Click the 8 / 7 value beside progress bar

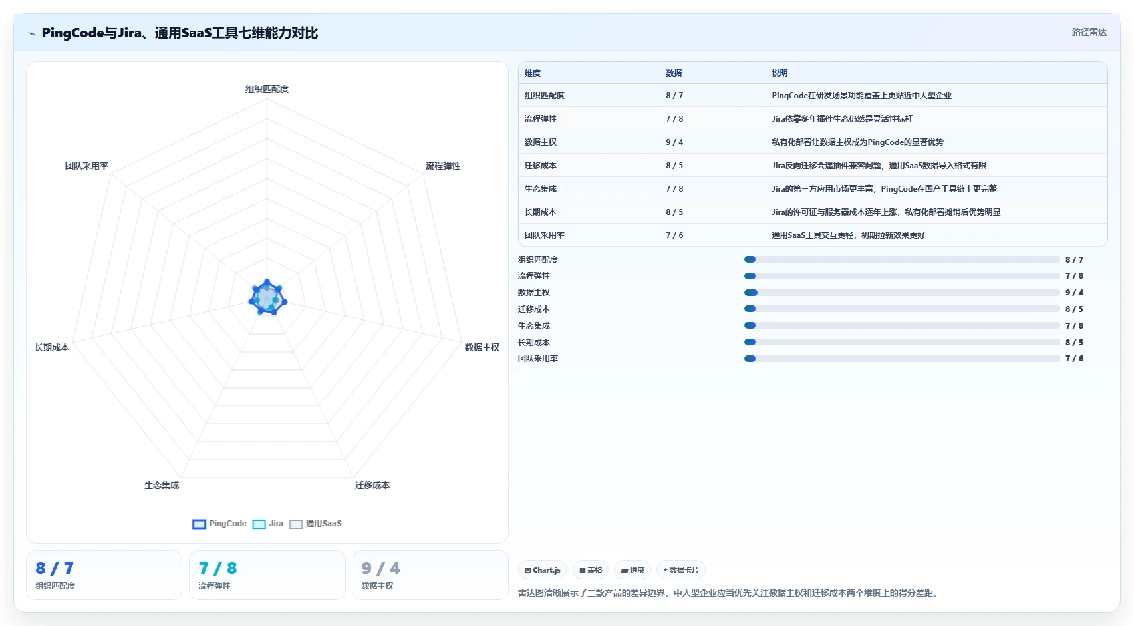(1074, 260)
